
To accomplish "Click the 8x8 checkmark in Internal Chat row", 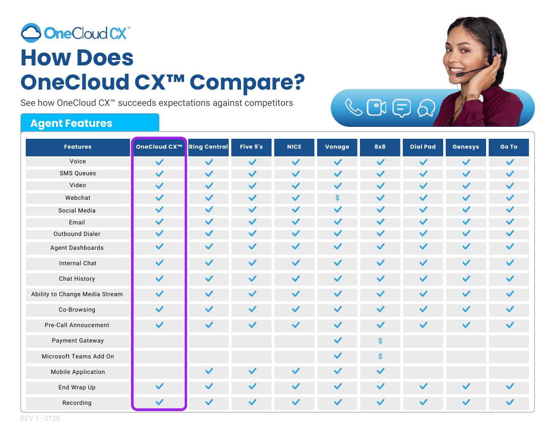I will coord(381,262).
